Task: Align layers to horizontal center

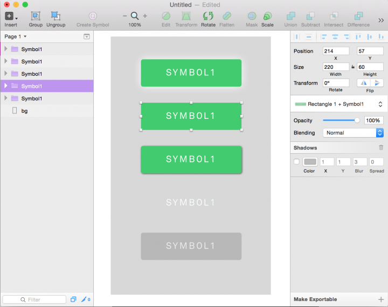Action: click(335, 37)
